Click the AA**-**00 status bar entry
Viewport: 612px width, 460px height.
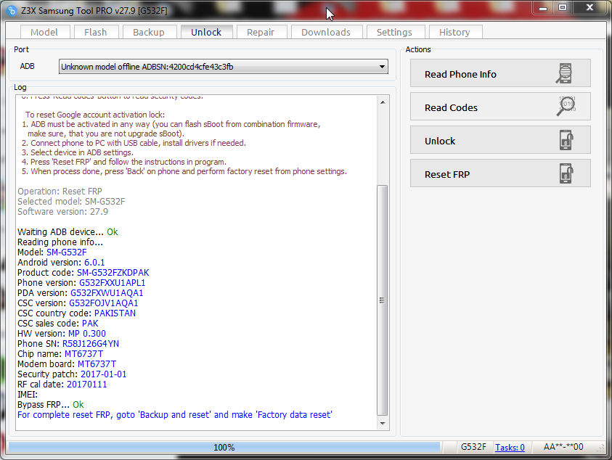tap(563, 447)
